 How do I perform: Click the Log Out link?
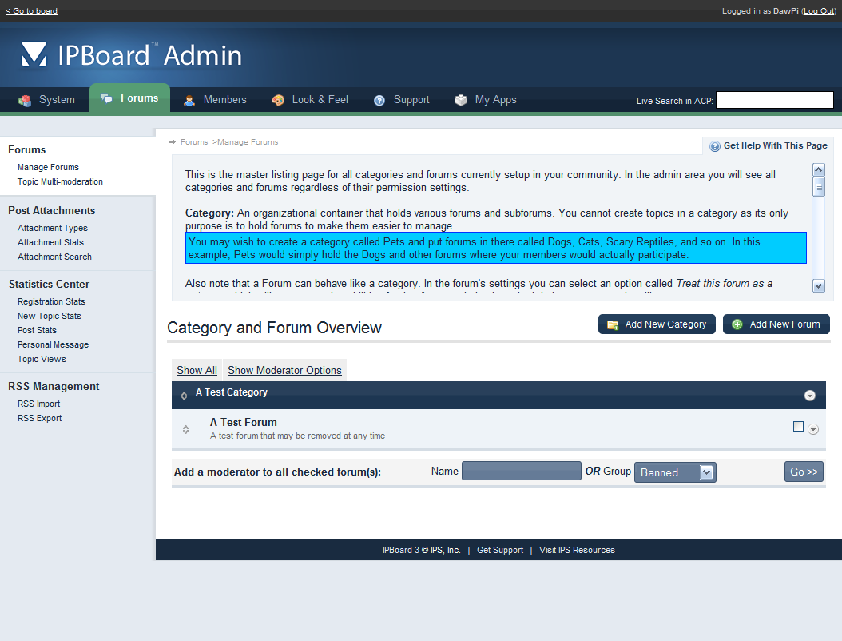click(819, 11)
